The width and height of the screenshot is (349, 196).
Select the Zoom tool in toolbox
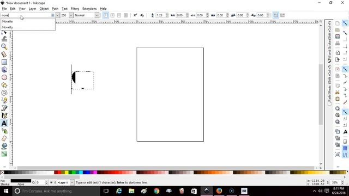tap(4, 46)
